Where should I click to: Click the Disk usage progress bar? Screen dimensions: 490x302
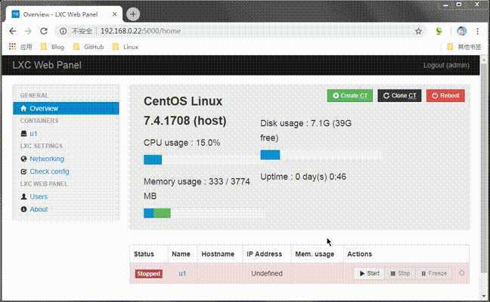pyautogui.click(x=321, y=155)
